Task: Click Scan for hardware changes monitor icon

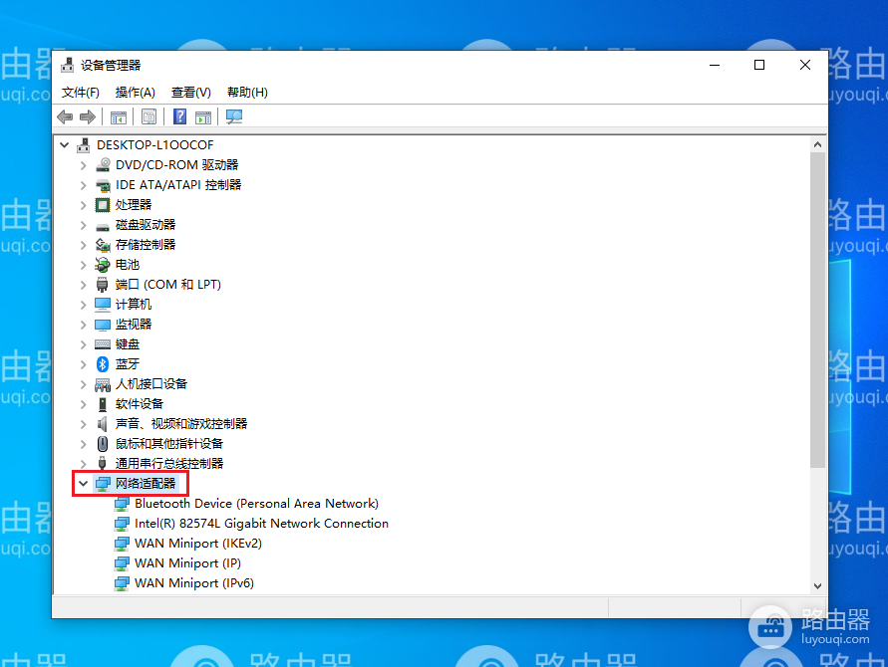Action: [x=234, y=116]
